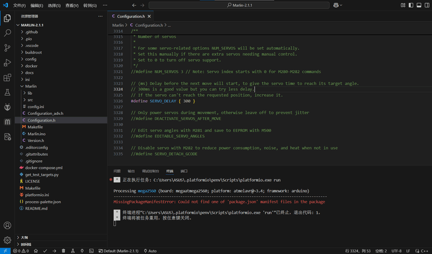Click the PlatformIO Build checkmark icon
432x254 pixels.
click(x=45, y=251)
